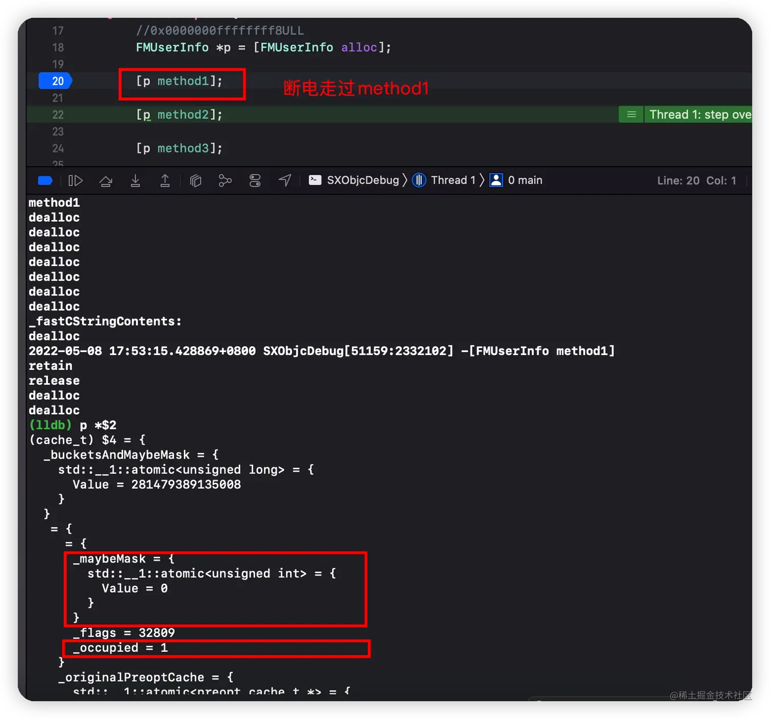Open the Debug Memory Graph icon
770x719 pixels.
point(225,180)
